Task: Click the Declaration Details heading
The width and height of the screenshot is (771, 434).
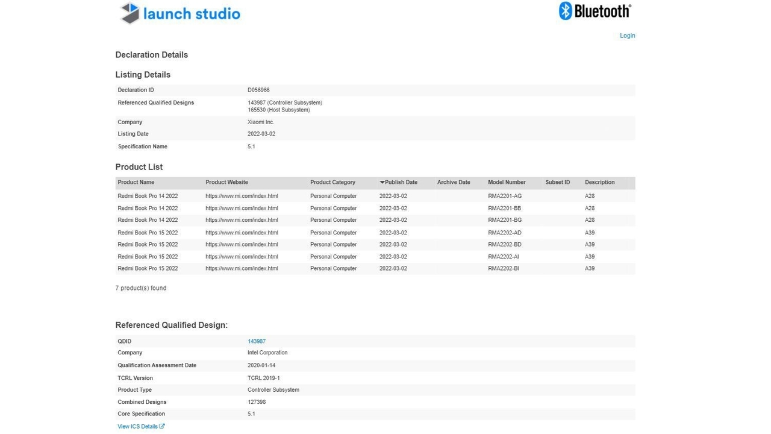Action: pos(152,55)
